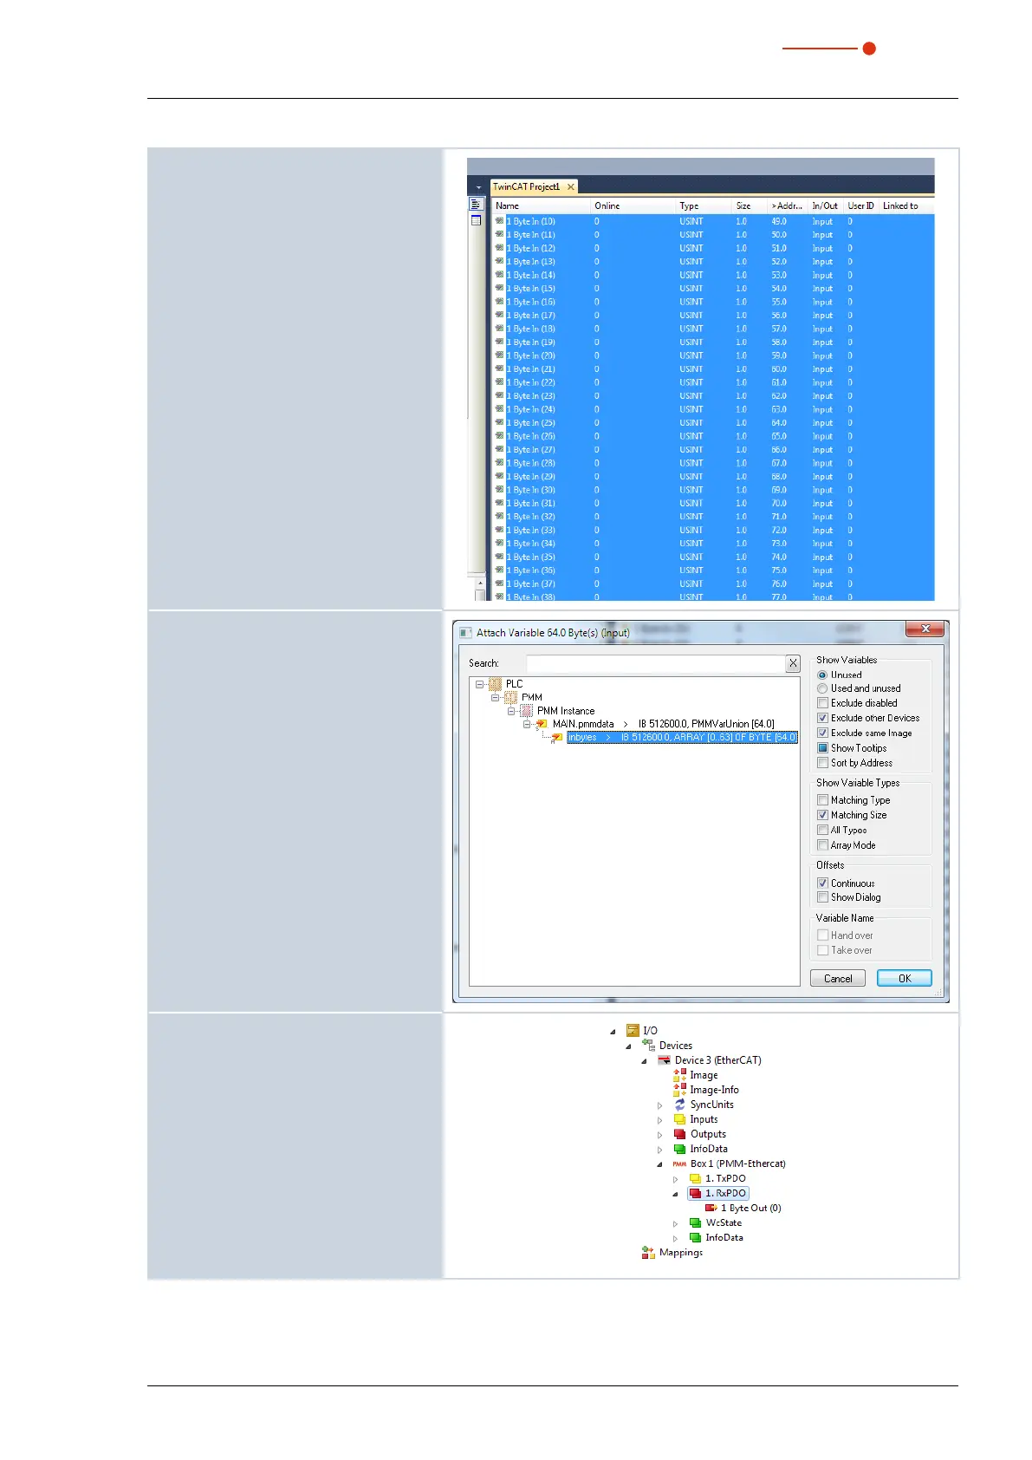
Task: Click the OK button in Attach Variable
Action: pos(905,978)
